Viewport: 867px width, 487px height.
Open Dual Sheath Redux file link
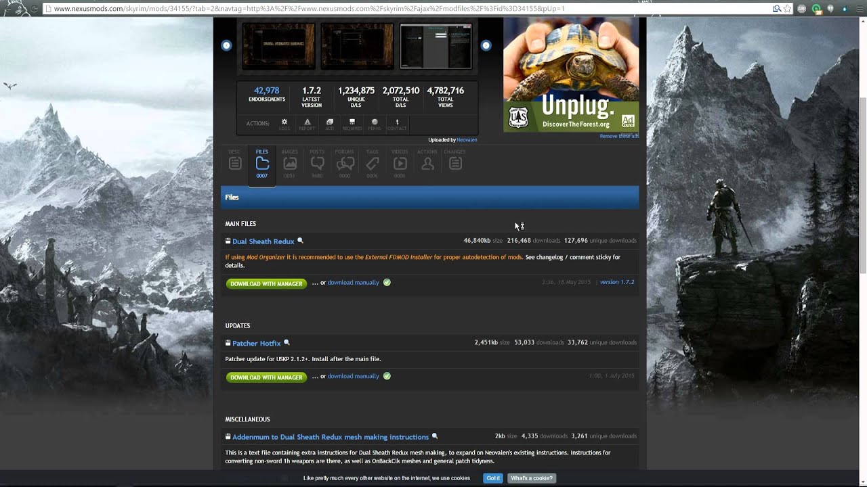click(x=263, y=241)
